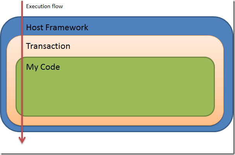235x155 pixels.
Task: Click the "Host Framework" title text
Action: pyautogui.click(x=57, y=27)
